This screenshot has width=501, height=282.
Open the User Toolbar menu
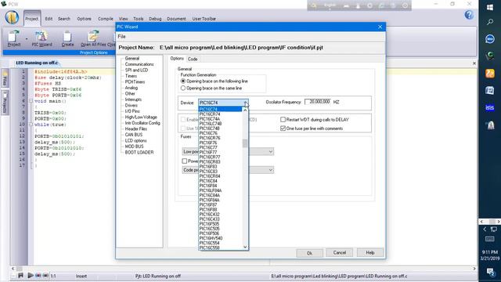204,19
